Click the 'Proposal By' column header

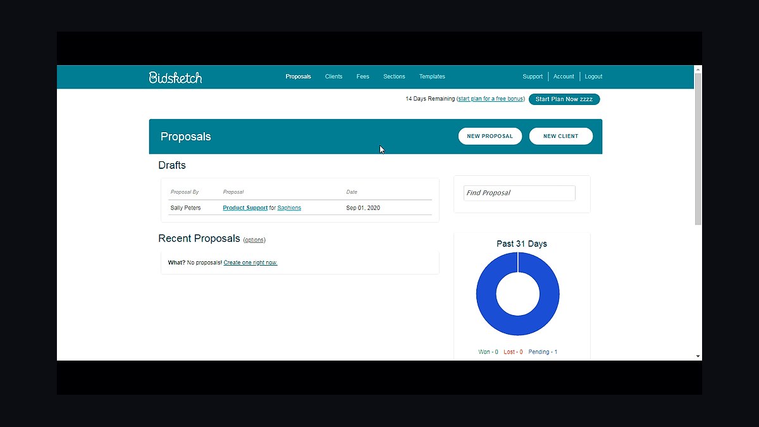(x=185, y=192)
